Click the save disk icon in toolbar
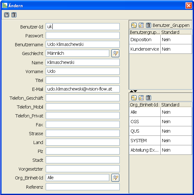 [x=7, y=15]
